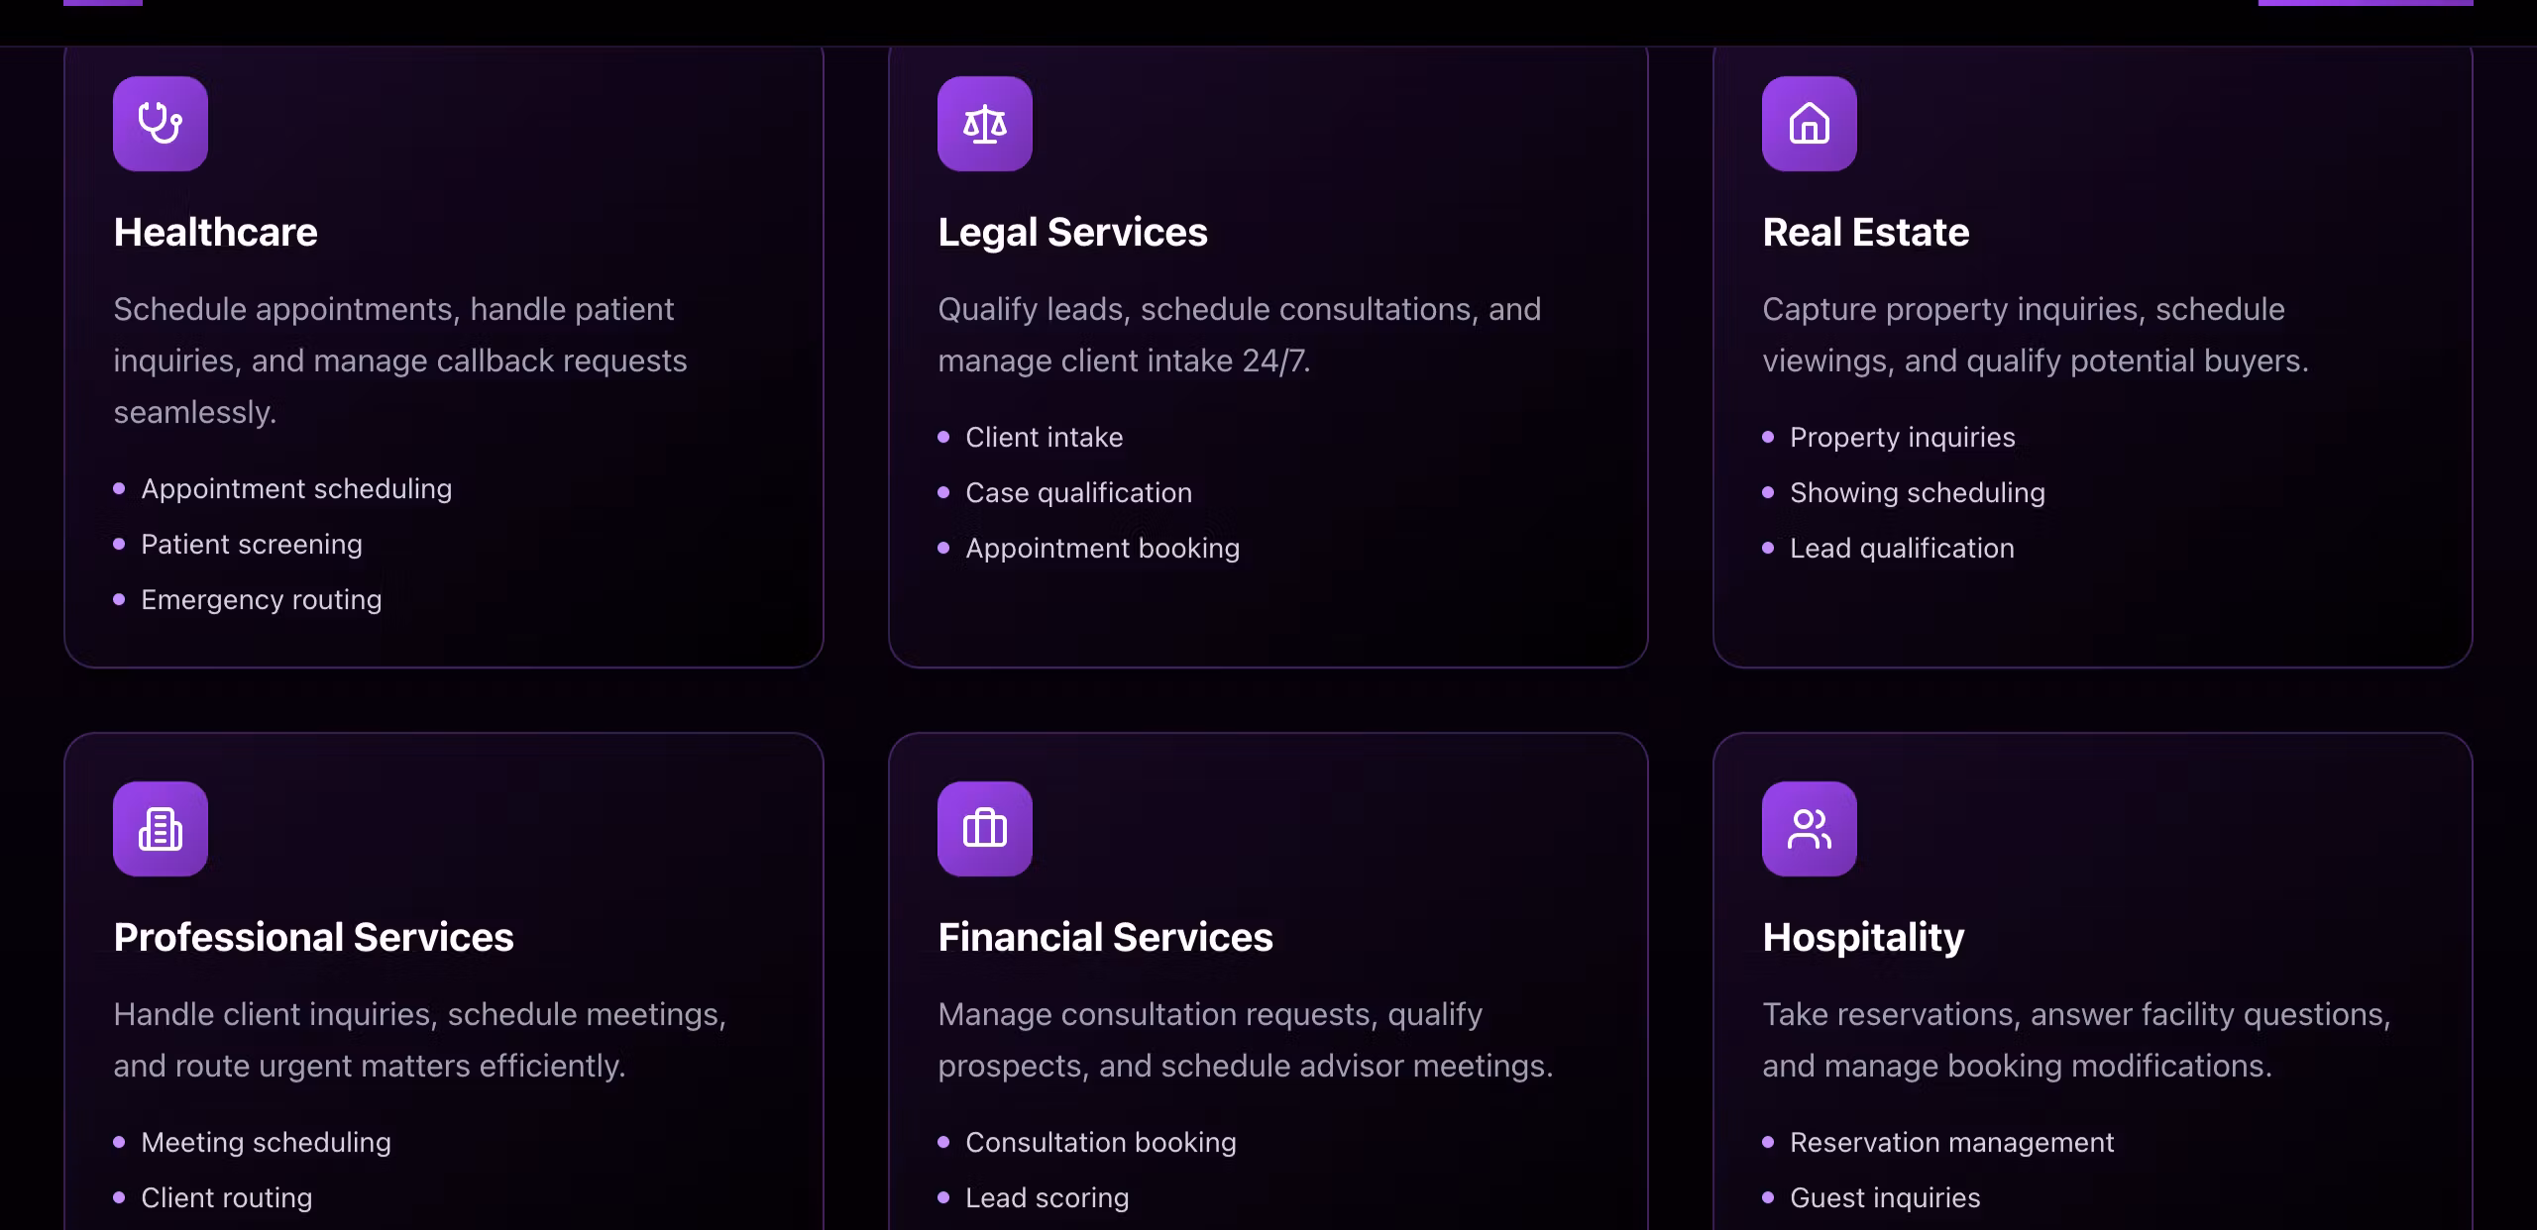
Task: Click the Healthcare stethoscope icon
Action: 161,124
